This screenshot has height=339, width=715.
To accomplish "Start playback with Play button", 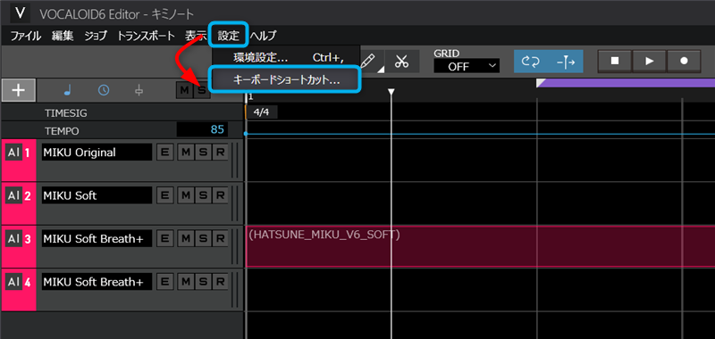I will click(x=650, y=61).
